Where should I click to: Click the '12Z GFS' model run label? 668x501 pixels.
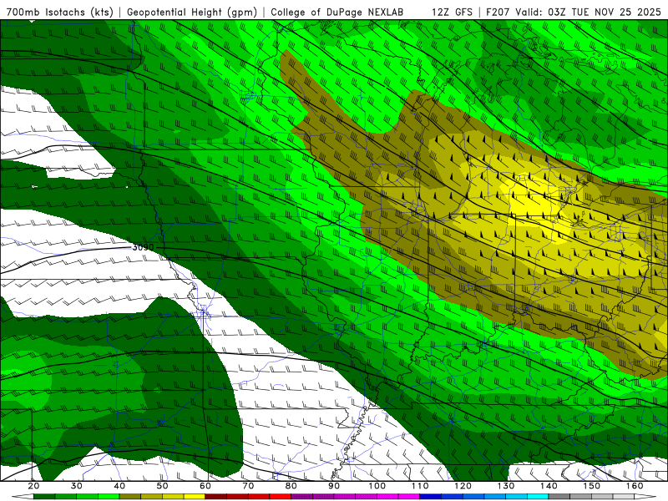[x=452, y=12]
